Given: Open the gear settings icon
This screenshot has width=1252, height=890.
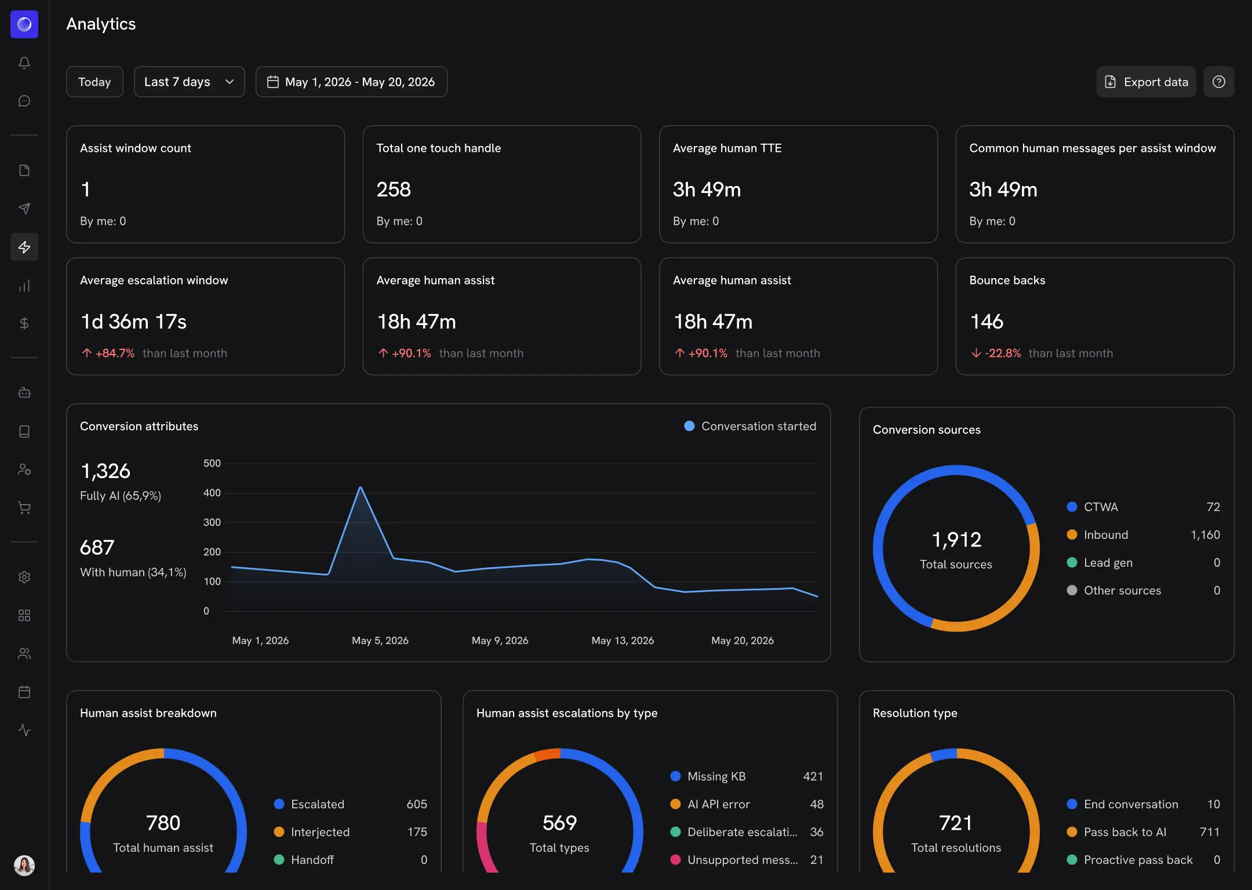Looking at the screenshot, I should tap(24, 577).
